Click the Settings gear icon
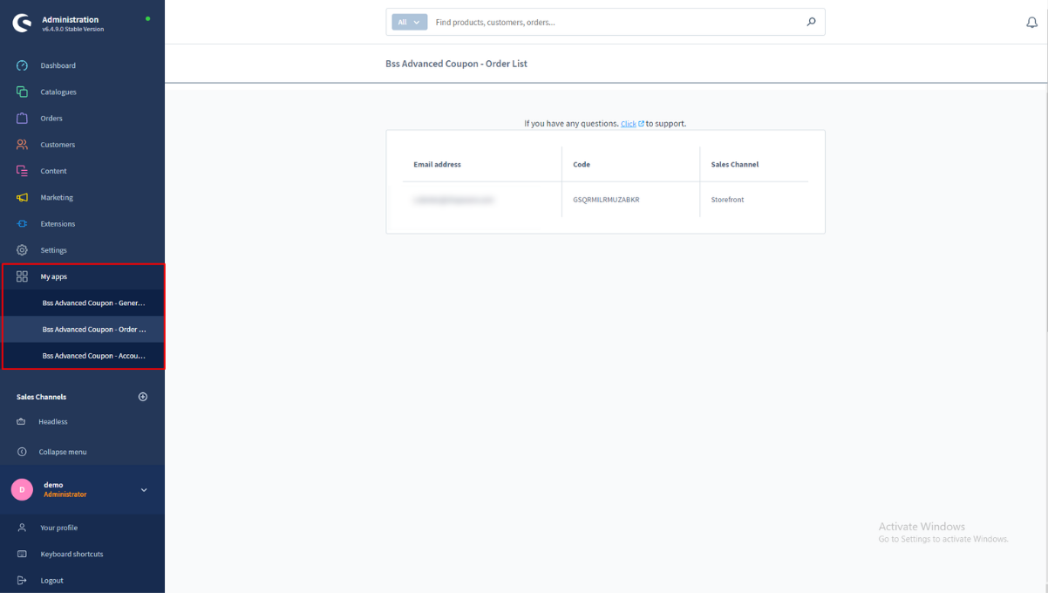The height and width of the screenshot is (593, 1048). tap(23, 250)
